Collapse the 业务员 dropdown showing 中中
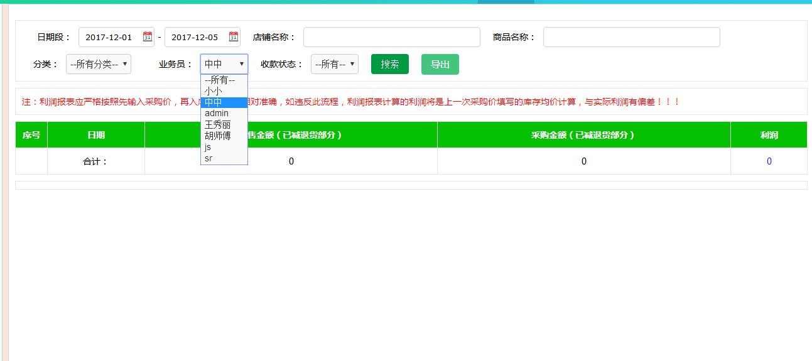 pos(224,64)
